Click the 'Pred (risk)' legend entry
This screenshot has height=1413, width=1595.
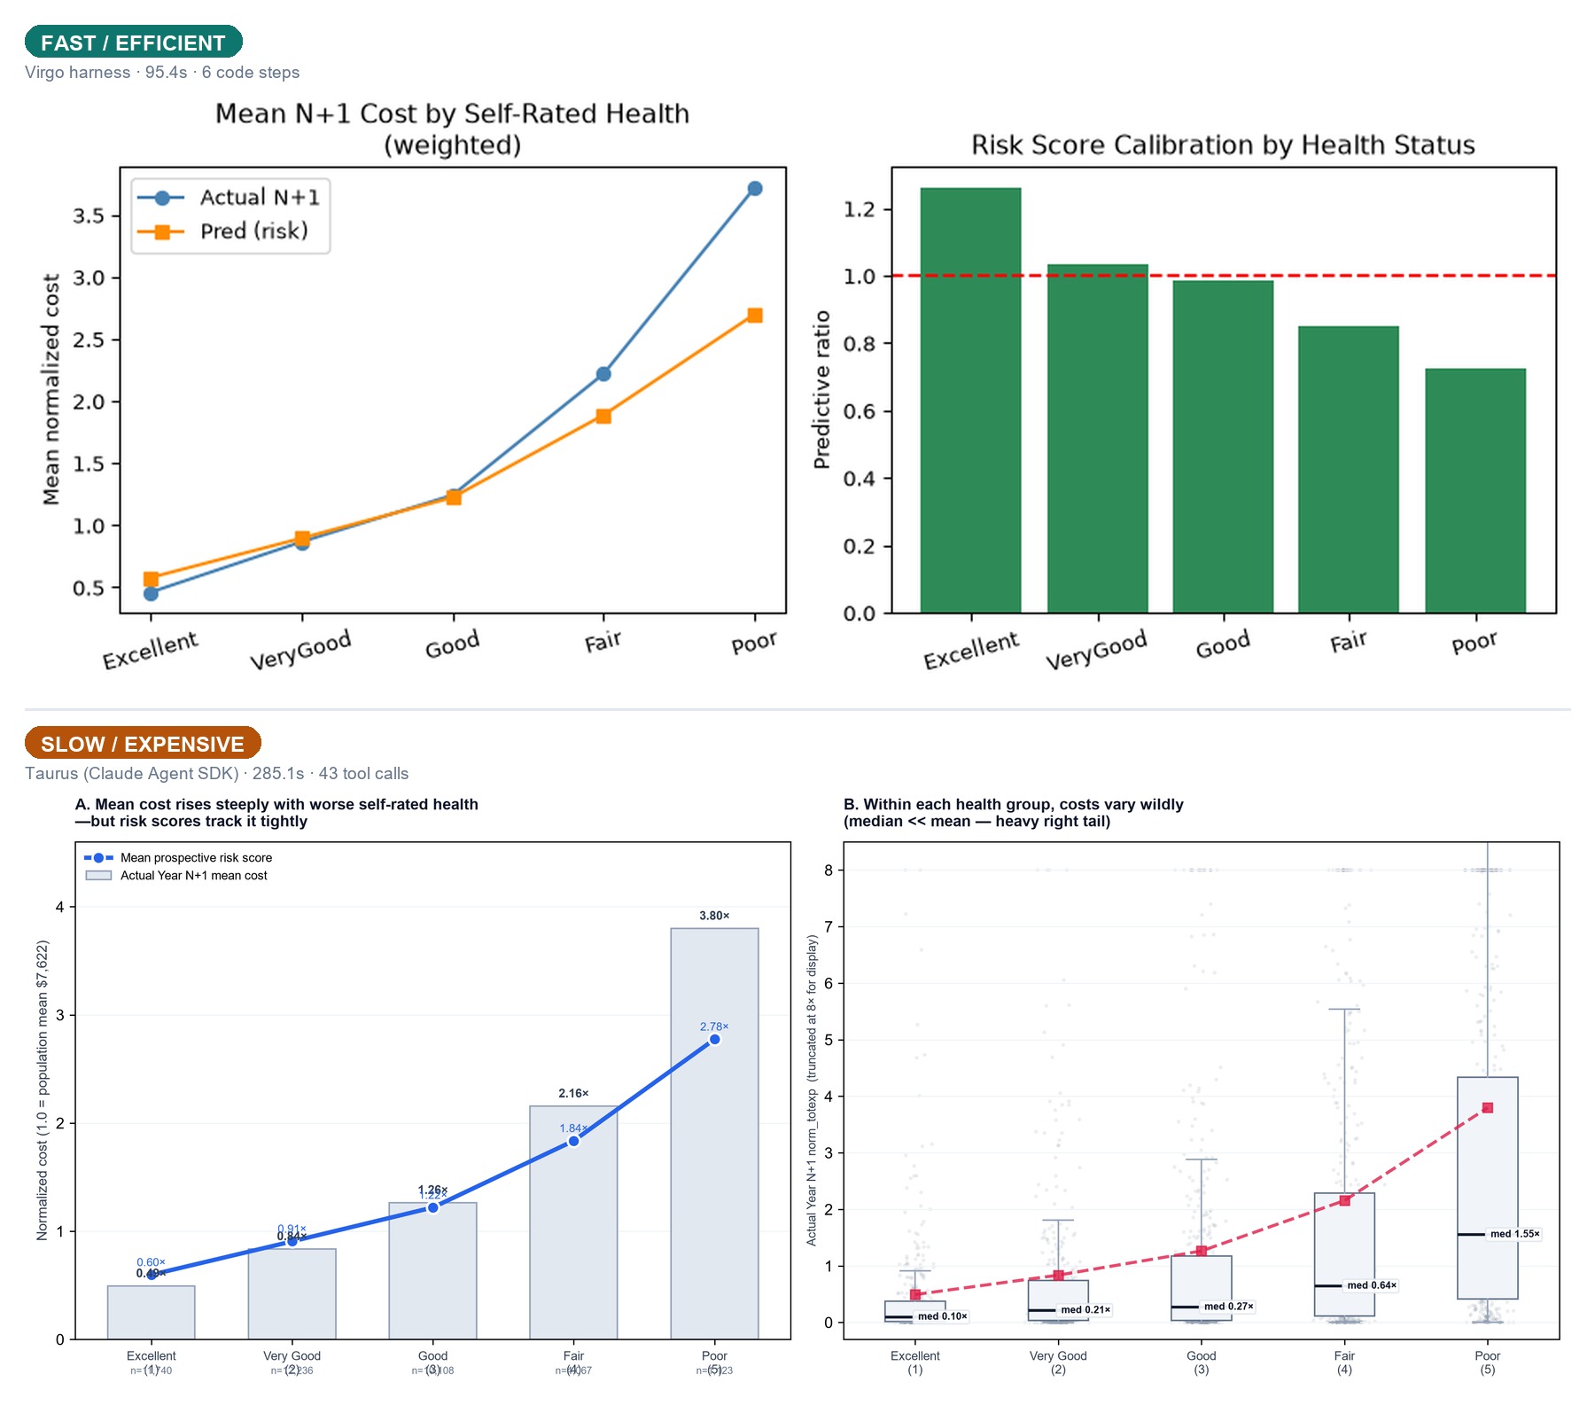point(223,231)
